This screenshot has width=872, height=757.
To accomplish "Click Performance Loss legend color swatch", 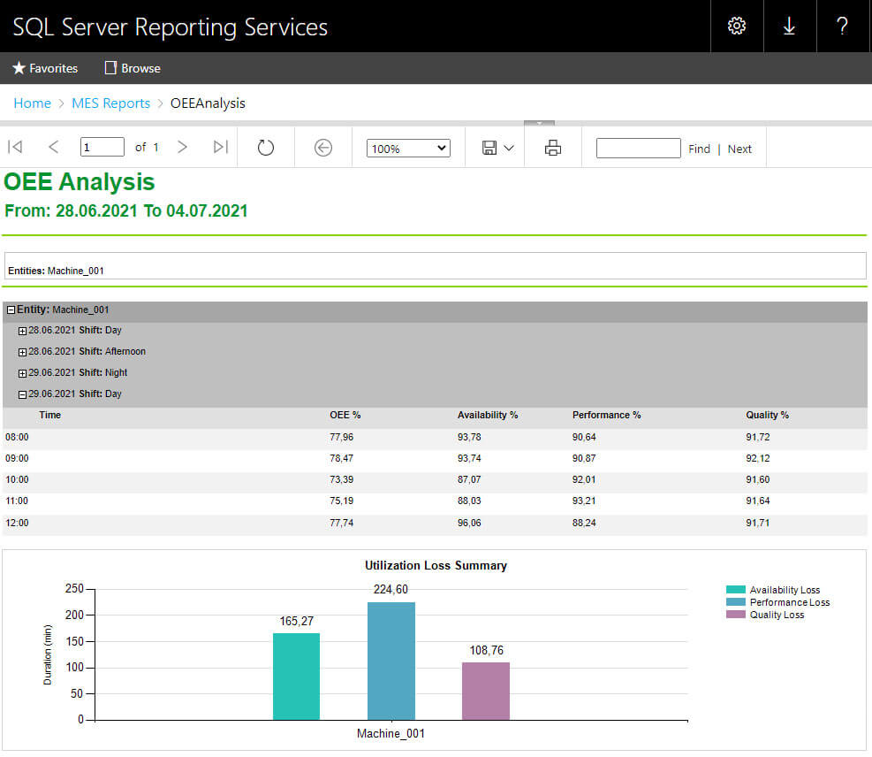I will (735, 601).
